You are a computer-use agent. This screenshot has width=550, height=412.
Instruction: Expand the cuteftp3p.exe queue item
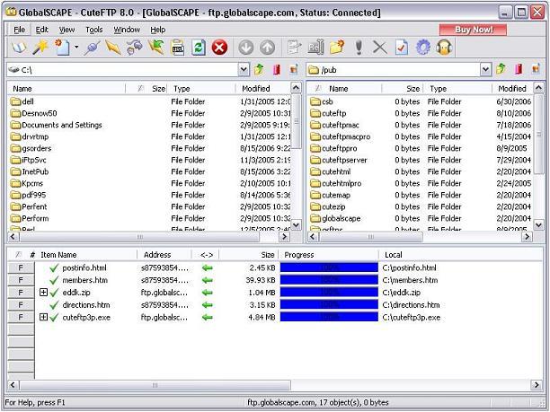[x=43, y=317]
